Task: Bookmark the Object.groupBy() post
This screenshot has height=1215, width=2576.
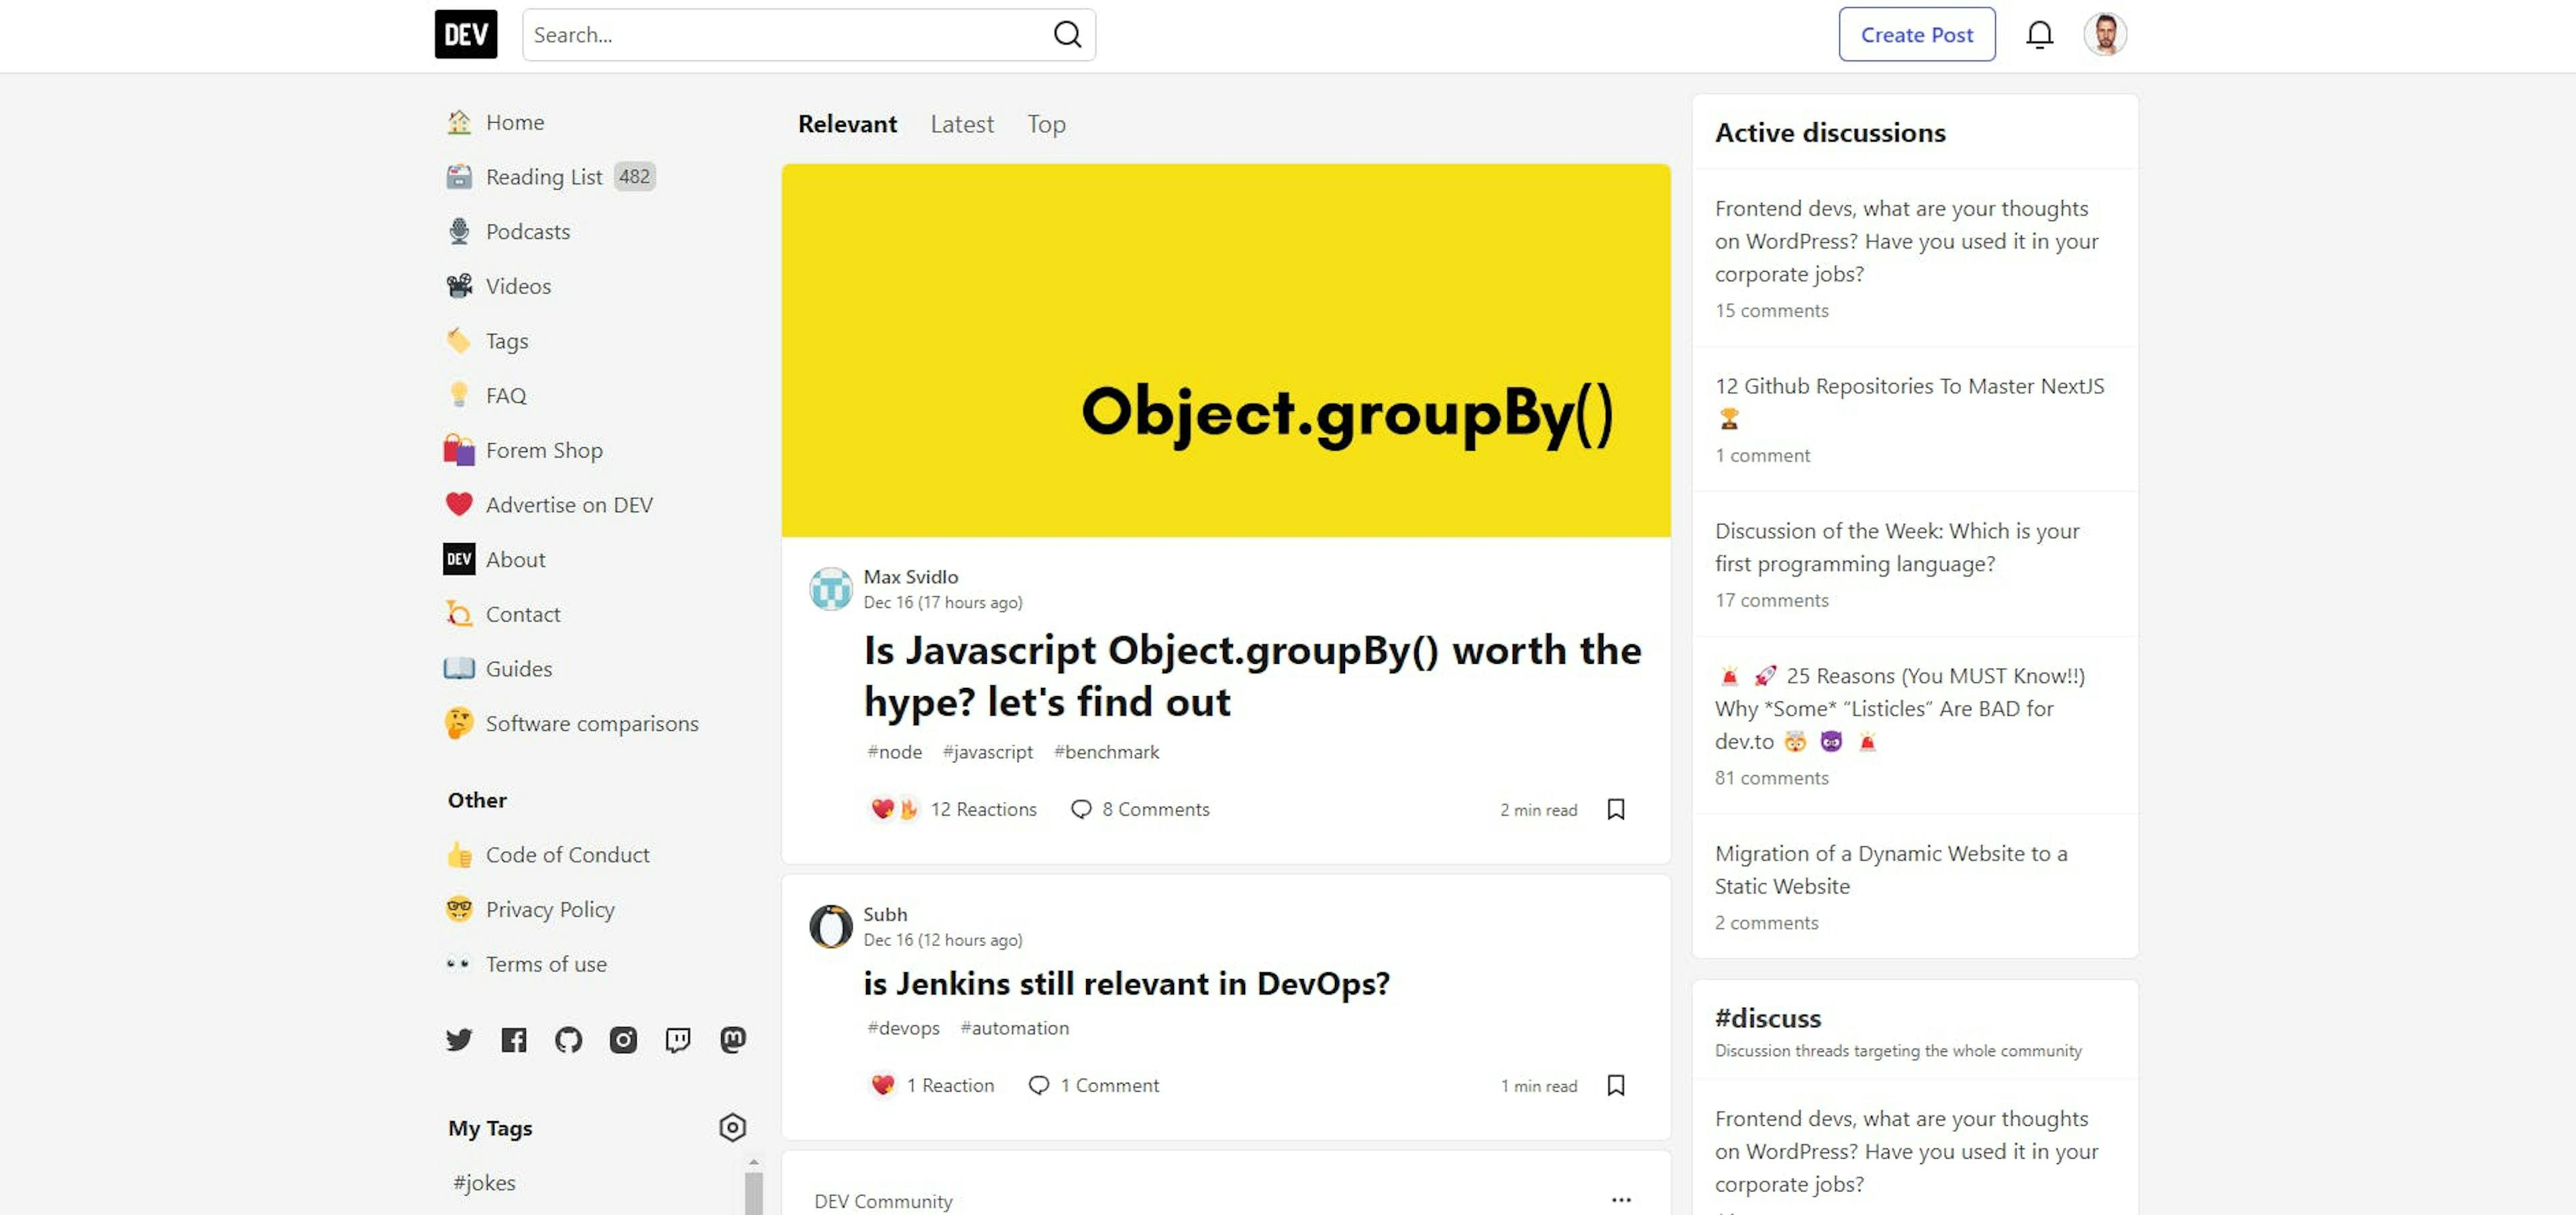Action: tap(1616, 809)
